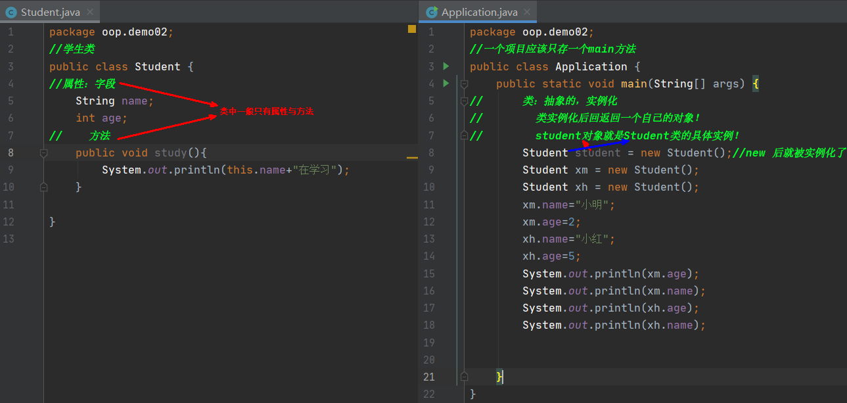
Task: Collapse the main method fold marker
Action: 464,83
